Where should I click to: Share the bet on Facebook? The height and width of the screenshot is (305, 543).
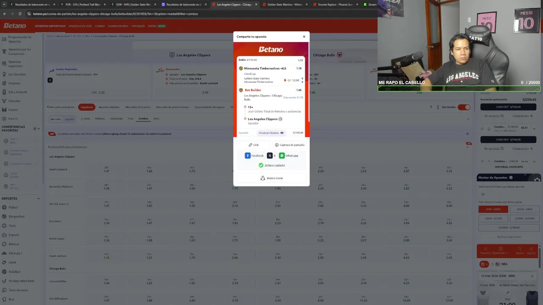coord(254,155)
